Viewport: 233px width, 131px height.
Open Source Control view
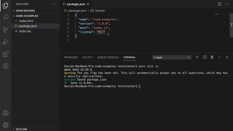(x=5, y=30)
